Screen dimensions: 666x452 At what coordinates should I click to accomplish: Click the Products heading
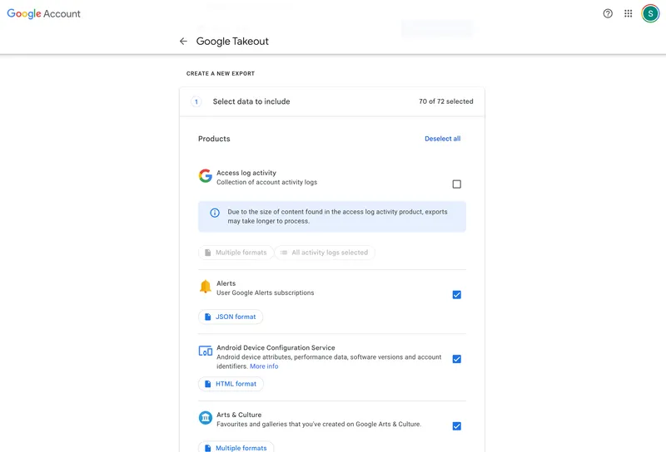[214, 139]
